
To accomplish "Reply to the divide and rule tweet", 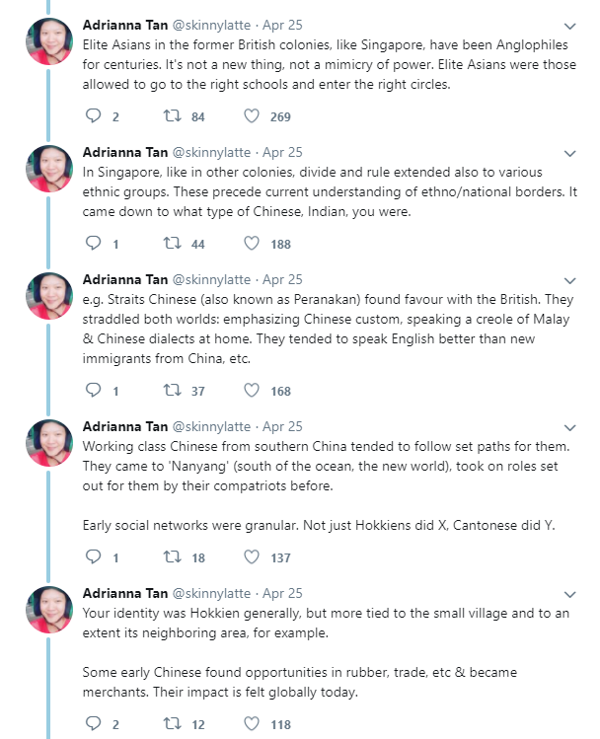I will [95, 244].
